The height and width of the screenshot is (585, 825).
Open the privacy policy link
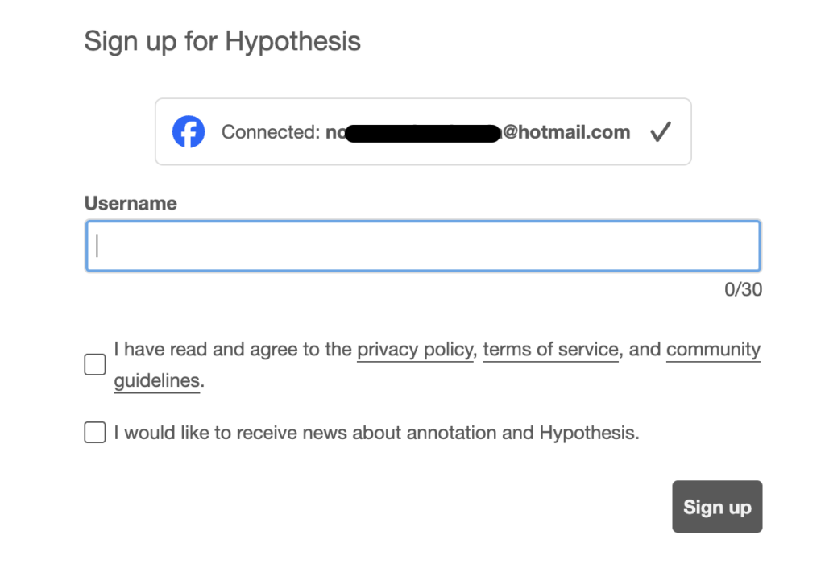[x=414, y=349]
